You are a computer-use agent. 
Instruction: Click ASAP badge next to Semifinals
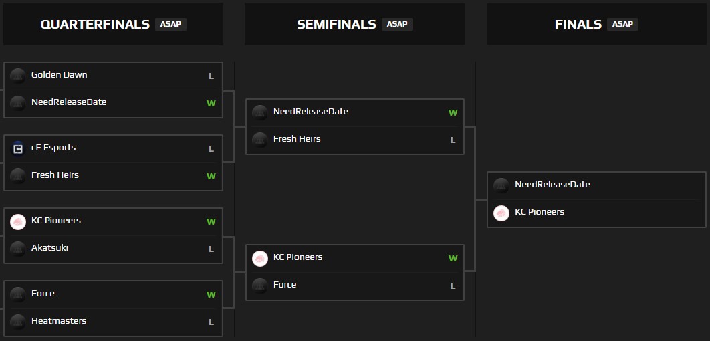(397, 24)
